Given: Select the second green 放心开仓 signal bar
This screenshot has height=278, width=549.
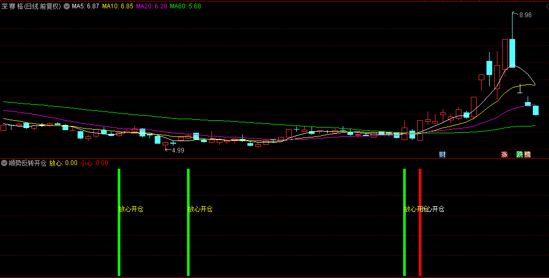Looking at the screenshot, I should click(x=189, y=222).
